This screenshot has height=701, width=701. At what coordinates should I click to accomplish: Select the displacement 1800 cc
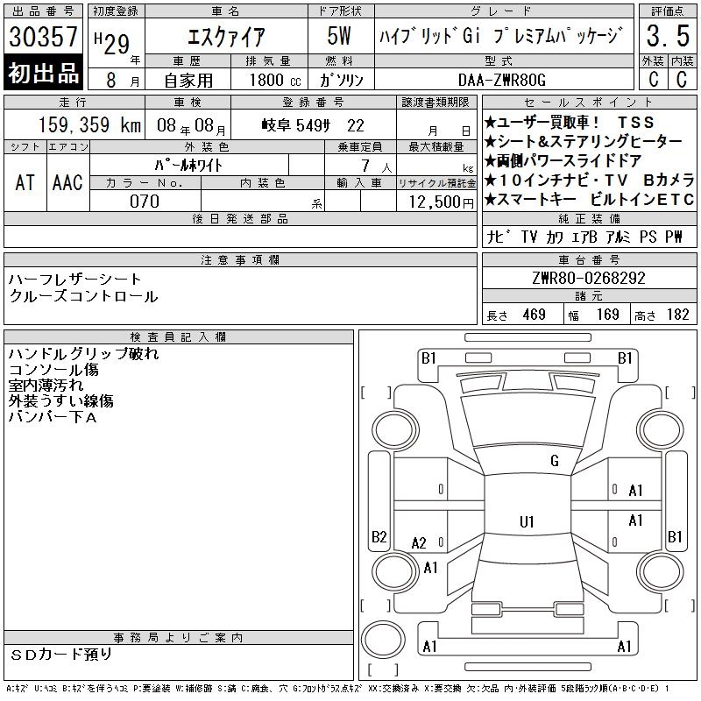tap(275, 81)
